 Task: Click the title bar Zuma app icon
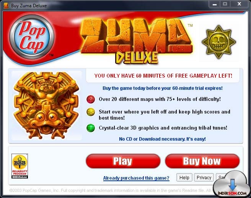tap(6, 6)
